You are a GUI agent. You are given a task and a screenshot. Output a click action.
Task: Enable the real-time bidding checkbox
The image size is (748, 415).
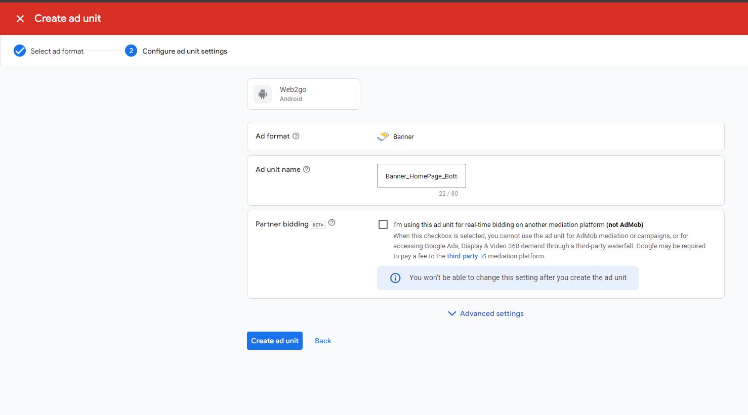383,224
